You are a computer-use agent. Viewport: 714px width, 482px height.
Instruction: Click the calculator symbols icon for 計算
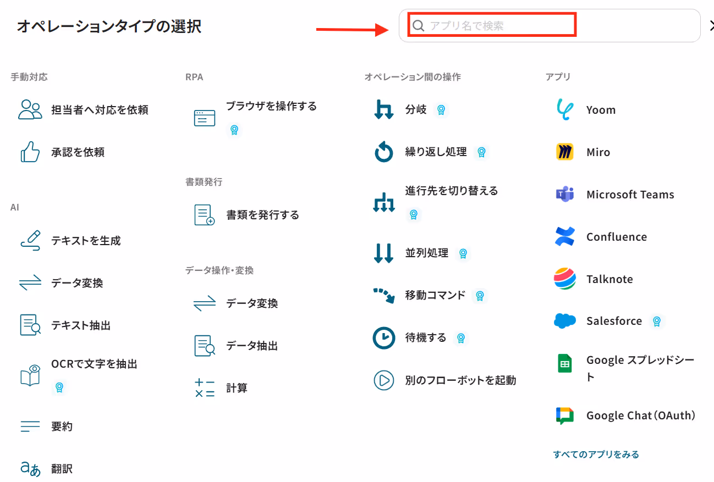[205, 388]
